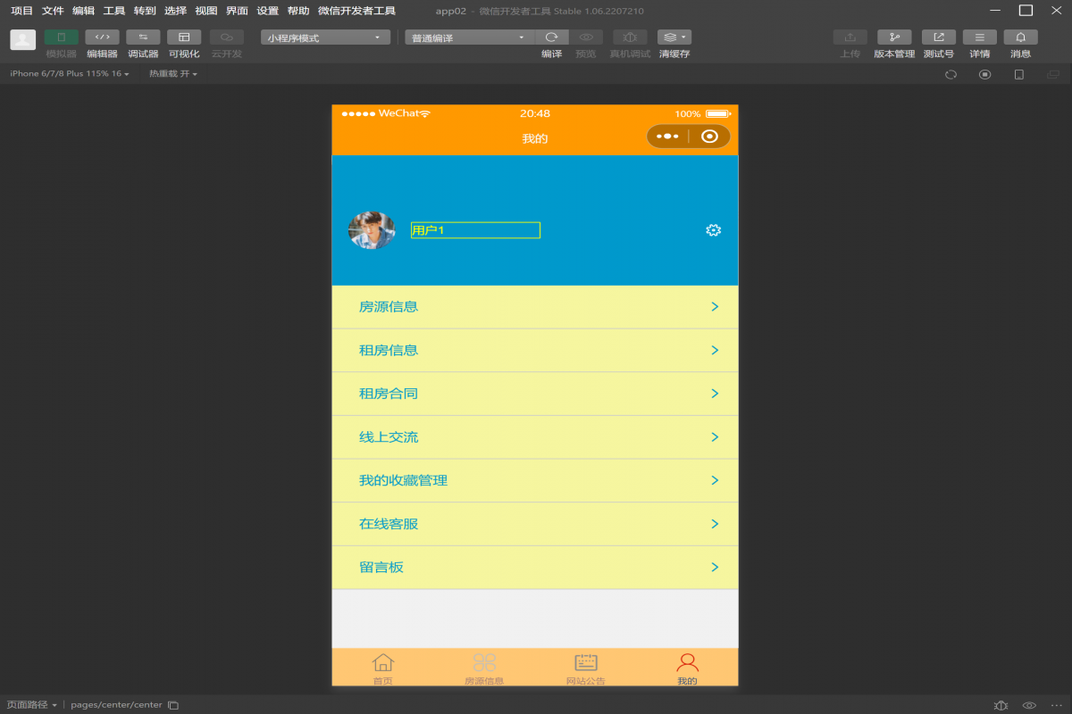Open the hot reload dropdown
This screenshot has width=1072, height=714.
pyautogui.click(x=173, y=74)
